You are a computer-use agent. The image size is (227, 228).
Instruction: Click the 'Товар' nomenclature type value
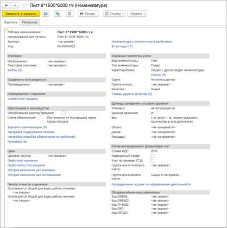click(155, 65)
